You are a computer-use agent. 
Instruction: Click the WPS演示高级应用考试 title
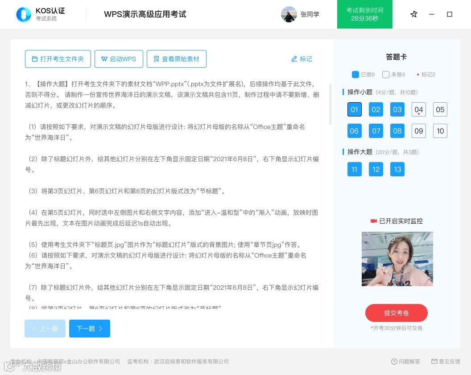(145, 14)
